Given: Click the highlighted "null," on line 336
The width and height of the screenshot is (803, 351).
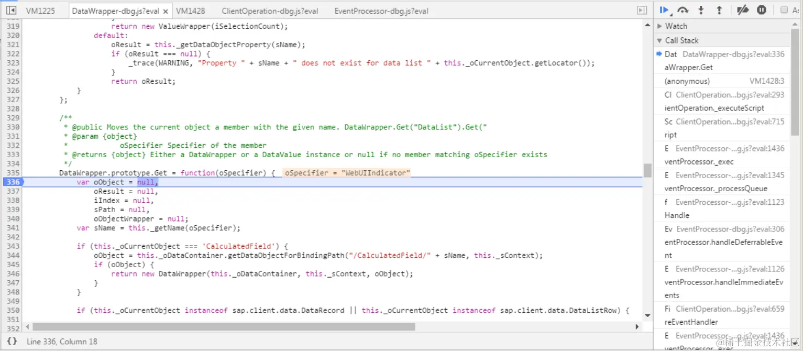Looking at the screenshot, I should pyautogui.click(x=148, y=182).
